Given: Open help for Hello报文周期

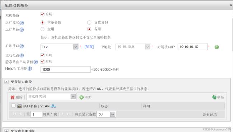Looking at the screenshot, I should [x=30, y=68].
